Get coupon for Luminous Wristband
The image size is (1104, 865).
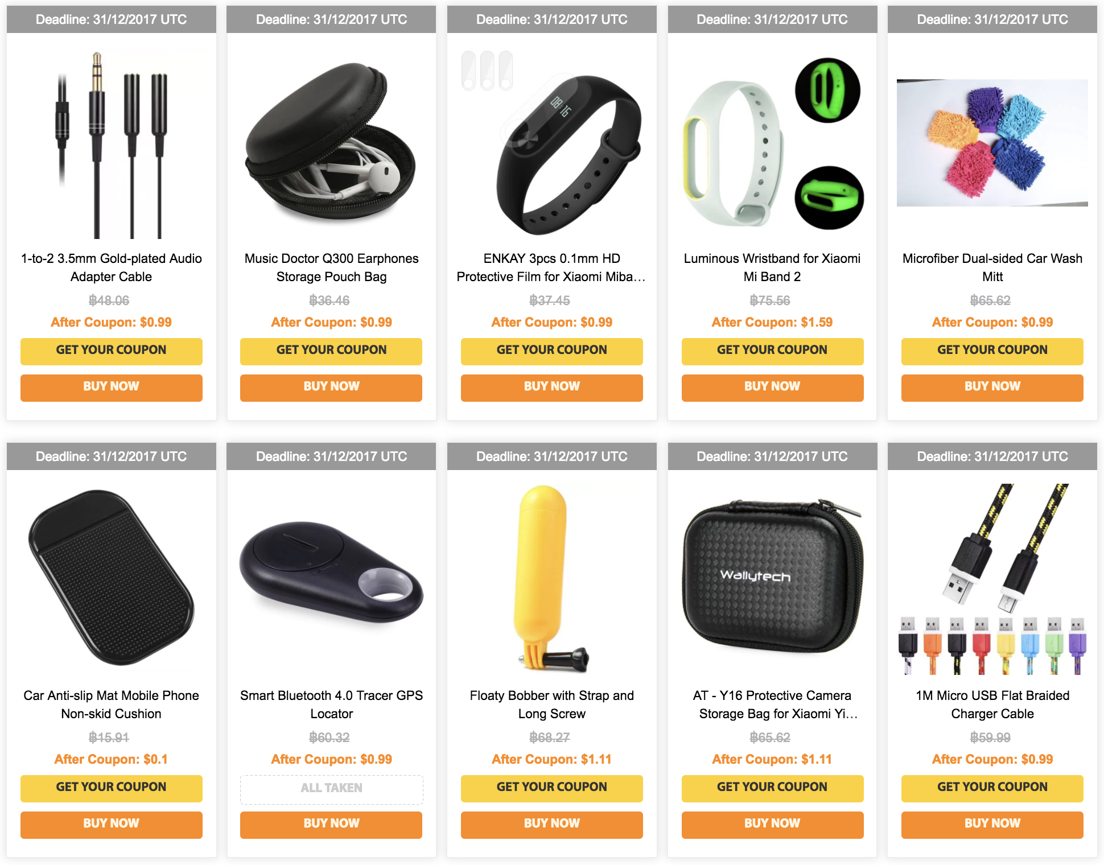tap(772, 351)
